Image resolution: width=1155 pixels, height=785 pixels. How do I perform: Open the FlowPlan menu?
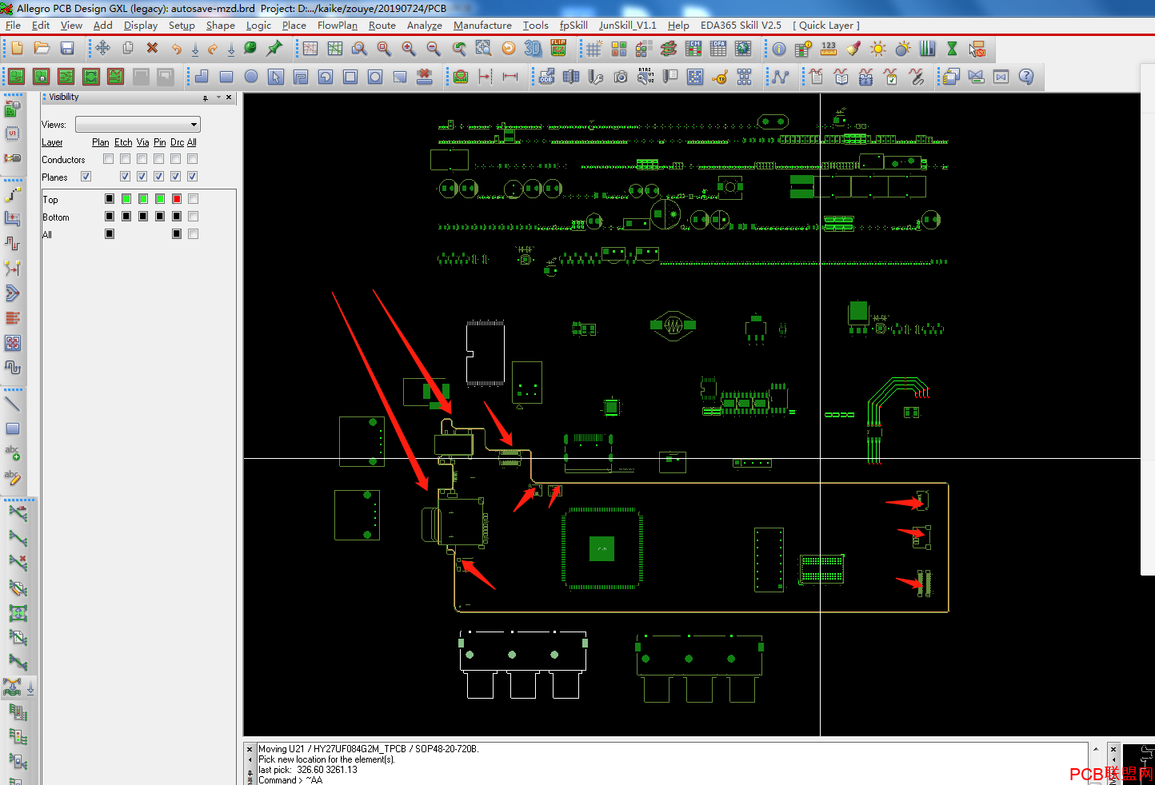pos(338,26)
